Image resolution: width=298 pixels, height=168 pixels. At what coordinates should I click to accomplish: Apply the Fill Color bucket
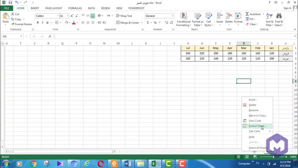tap(66, 22)
